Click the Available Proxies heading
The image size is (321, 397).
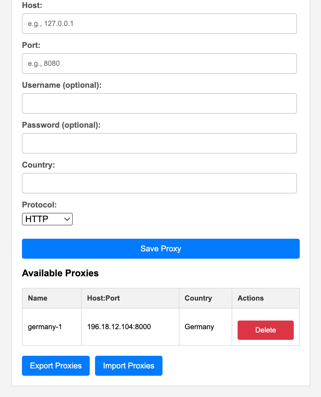coord(60,273)
